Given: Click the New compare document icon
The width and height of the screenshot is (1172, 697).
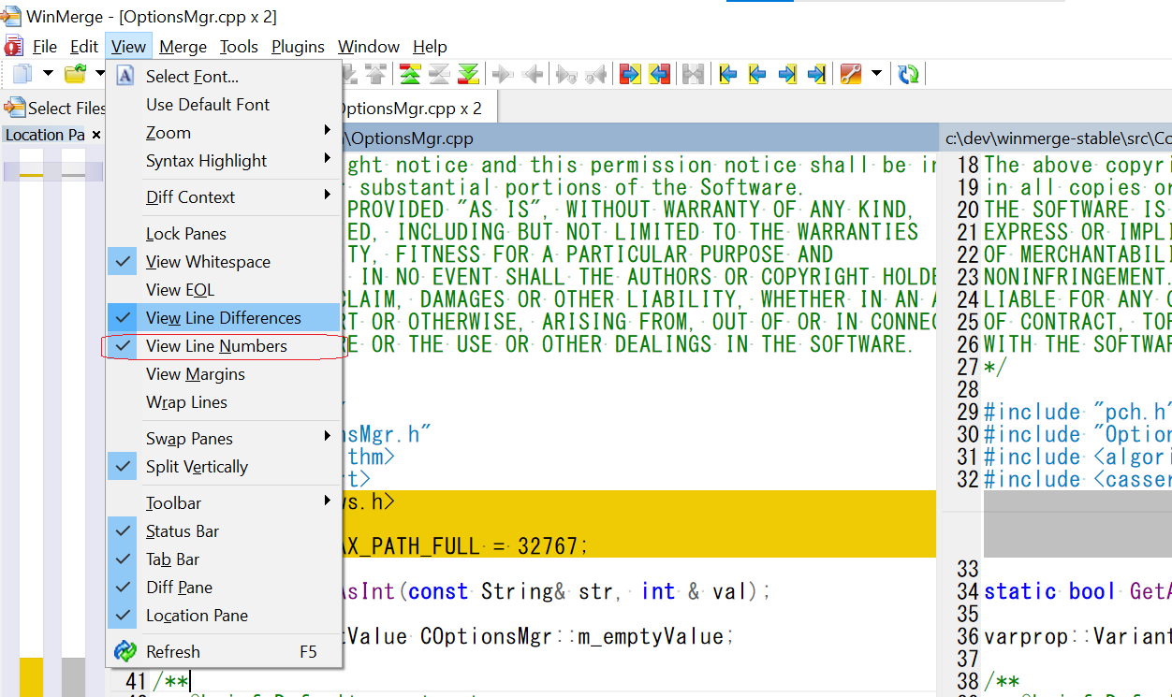Looking at the screenshot, I should coord(21,74).
